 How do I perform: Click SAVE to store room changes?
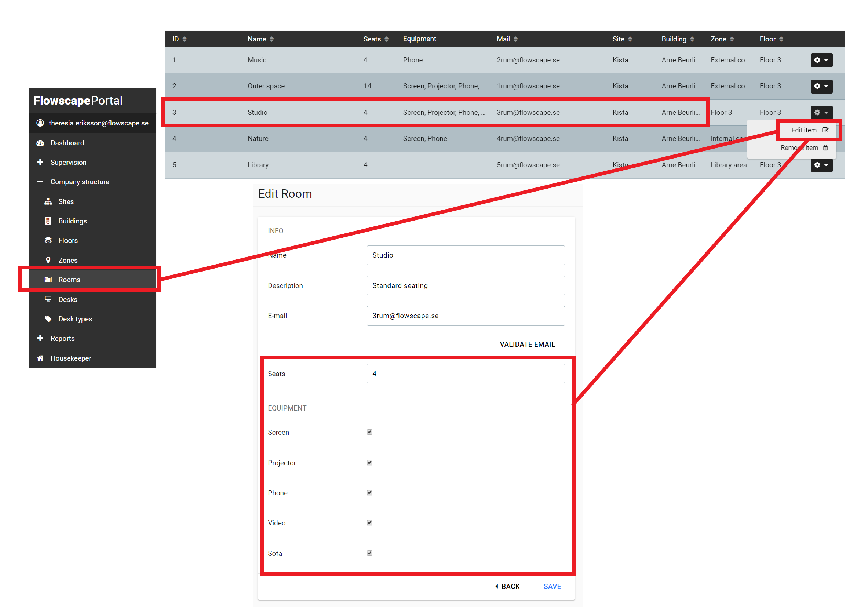point(552,587)
